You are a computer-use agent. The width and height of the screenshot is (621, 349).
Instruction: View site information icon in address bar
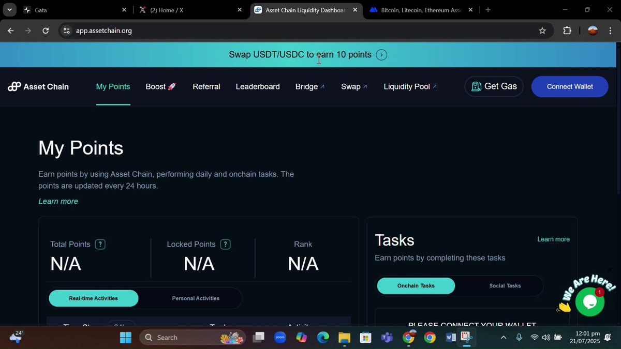tap(66, 31)
